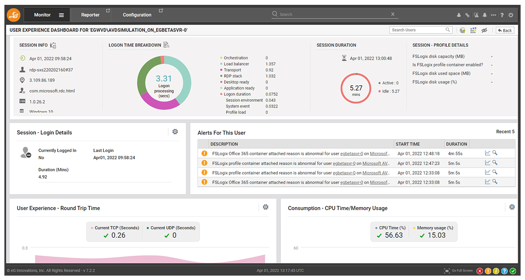Click the magnifier on the first FSLogix alert row
525x280 pixels.
[x=495, y=153]
